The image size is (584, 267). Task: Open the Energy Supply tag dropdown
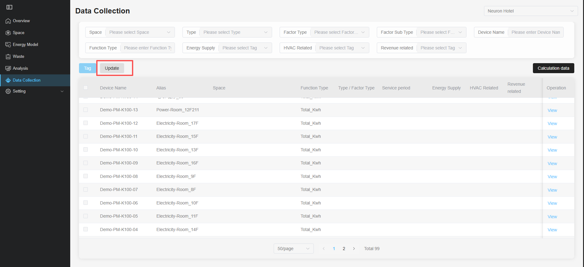244,48
